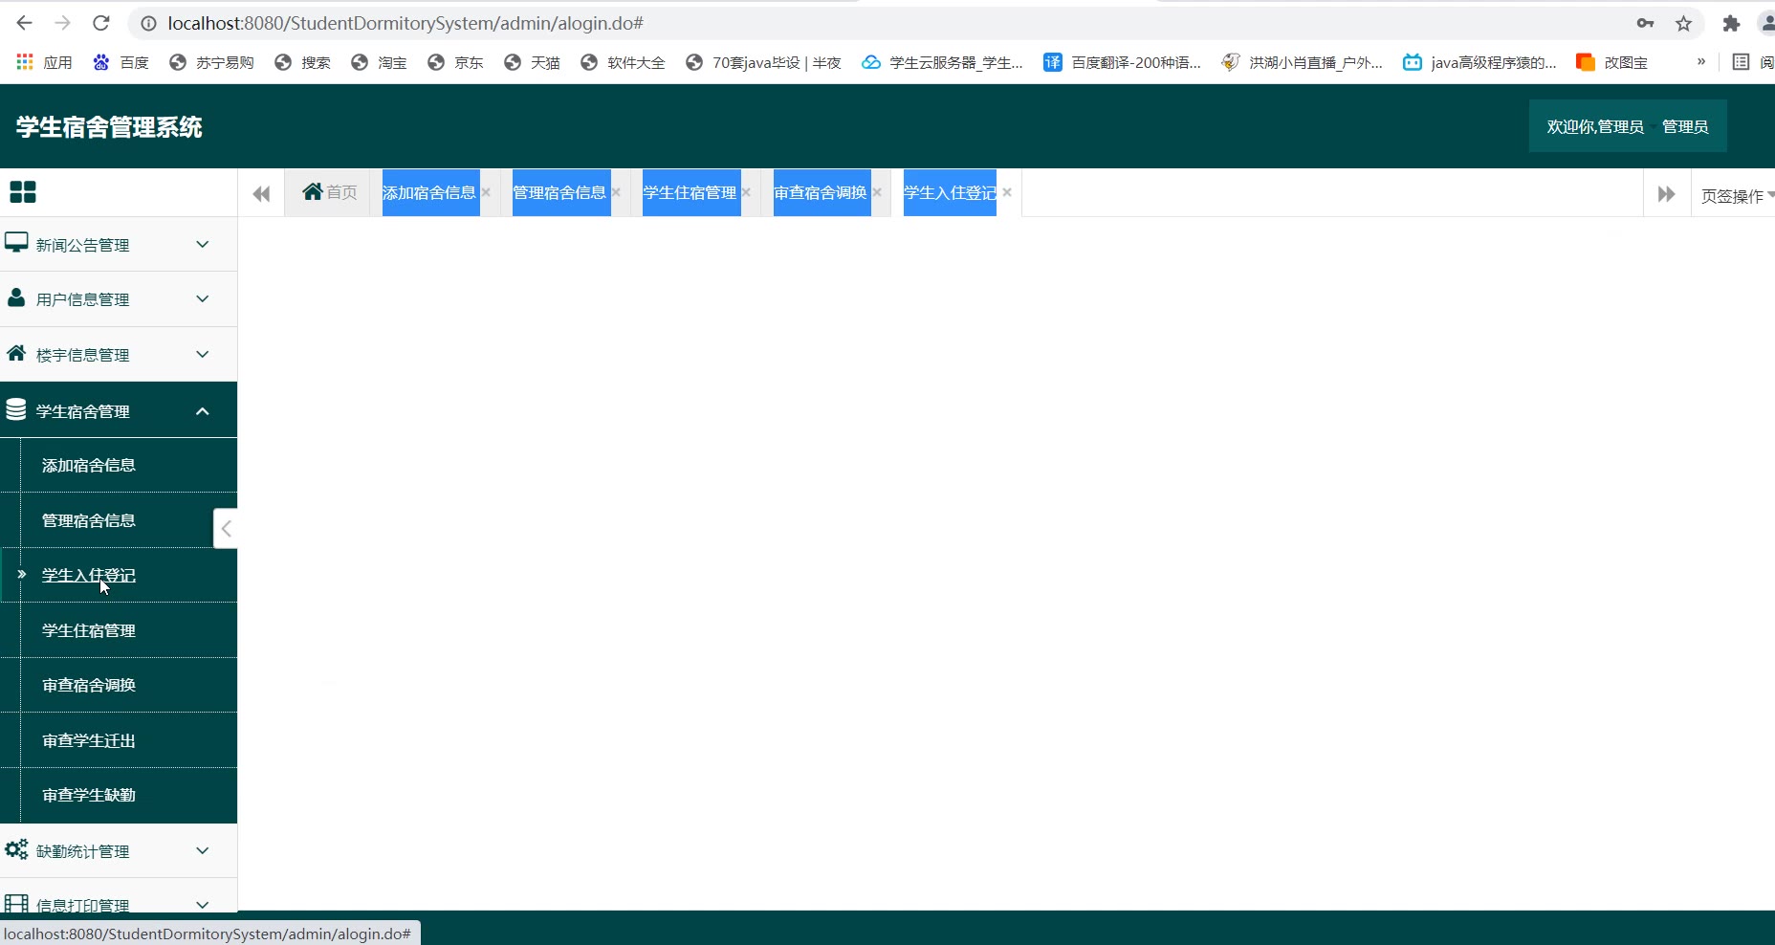1775x945 pixels.
Task: Click the site information icon in address bar
Action: pos(148,23)
